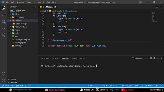
Task: Open the Selection menu
Action: tap(20, 2)
